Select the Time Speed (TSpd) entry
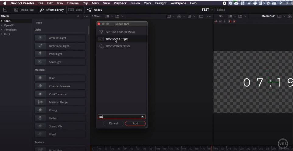293x151 pixels. pyautogui.click(x=122, y=39)
